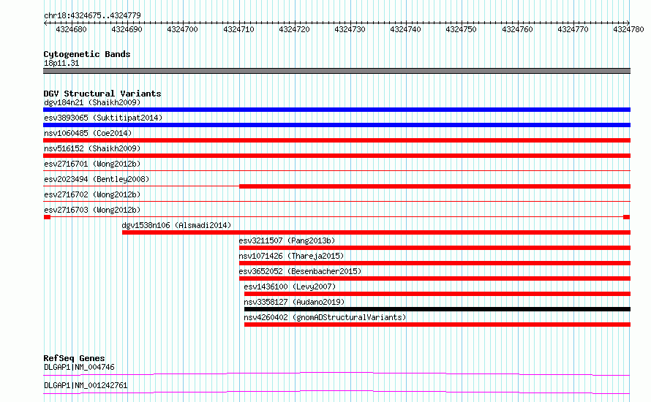The width and height of the screenshot is (651, 402).
Task: Select the red nsv4260402 variant bar
Action: [x=437, y=325]
